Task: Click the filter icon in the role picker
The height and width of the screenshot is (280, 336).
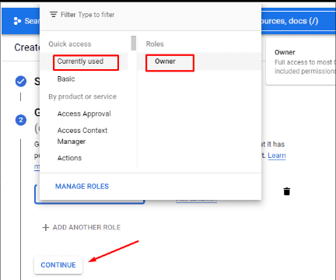Action: pos(54,15)
